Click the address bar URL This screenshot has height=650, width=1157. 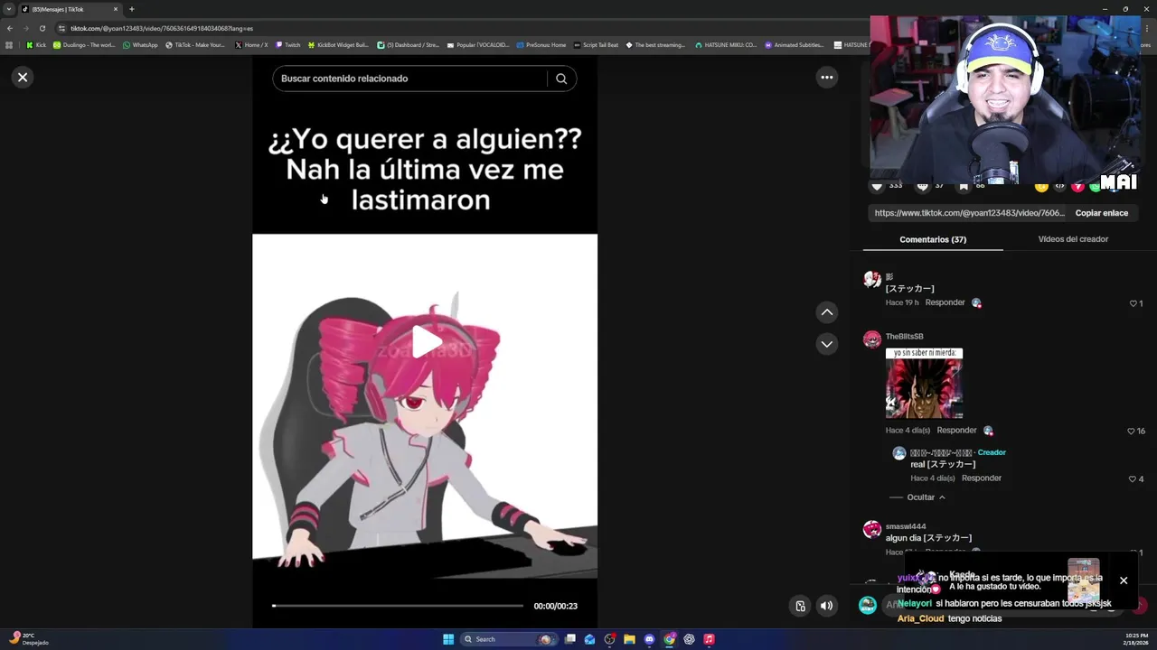(x=162, y=28)
